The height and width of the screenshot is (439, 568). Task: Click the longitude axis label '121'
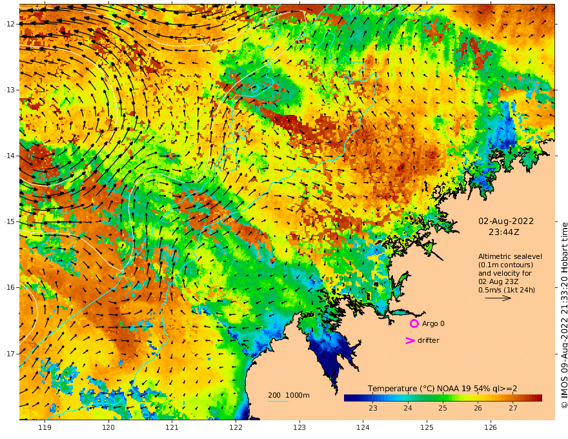[x=172, y=428]
